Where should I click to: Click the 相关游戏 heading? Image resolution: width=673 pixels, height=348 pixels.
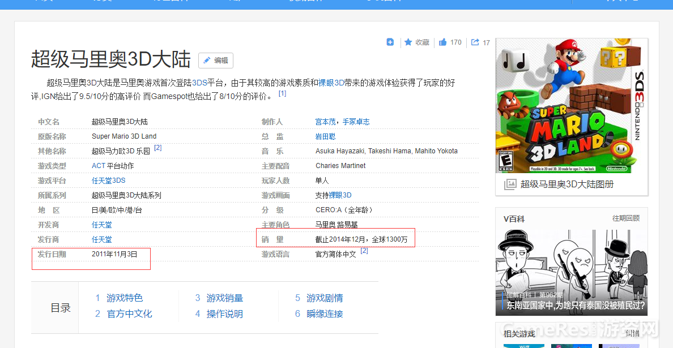click(x=519, y=334)
